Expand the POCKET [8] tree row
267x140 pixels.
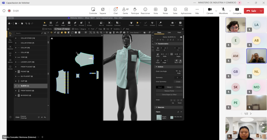click(x=16, y=72)
